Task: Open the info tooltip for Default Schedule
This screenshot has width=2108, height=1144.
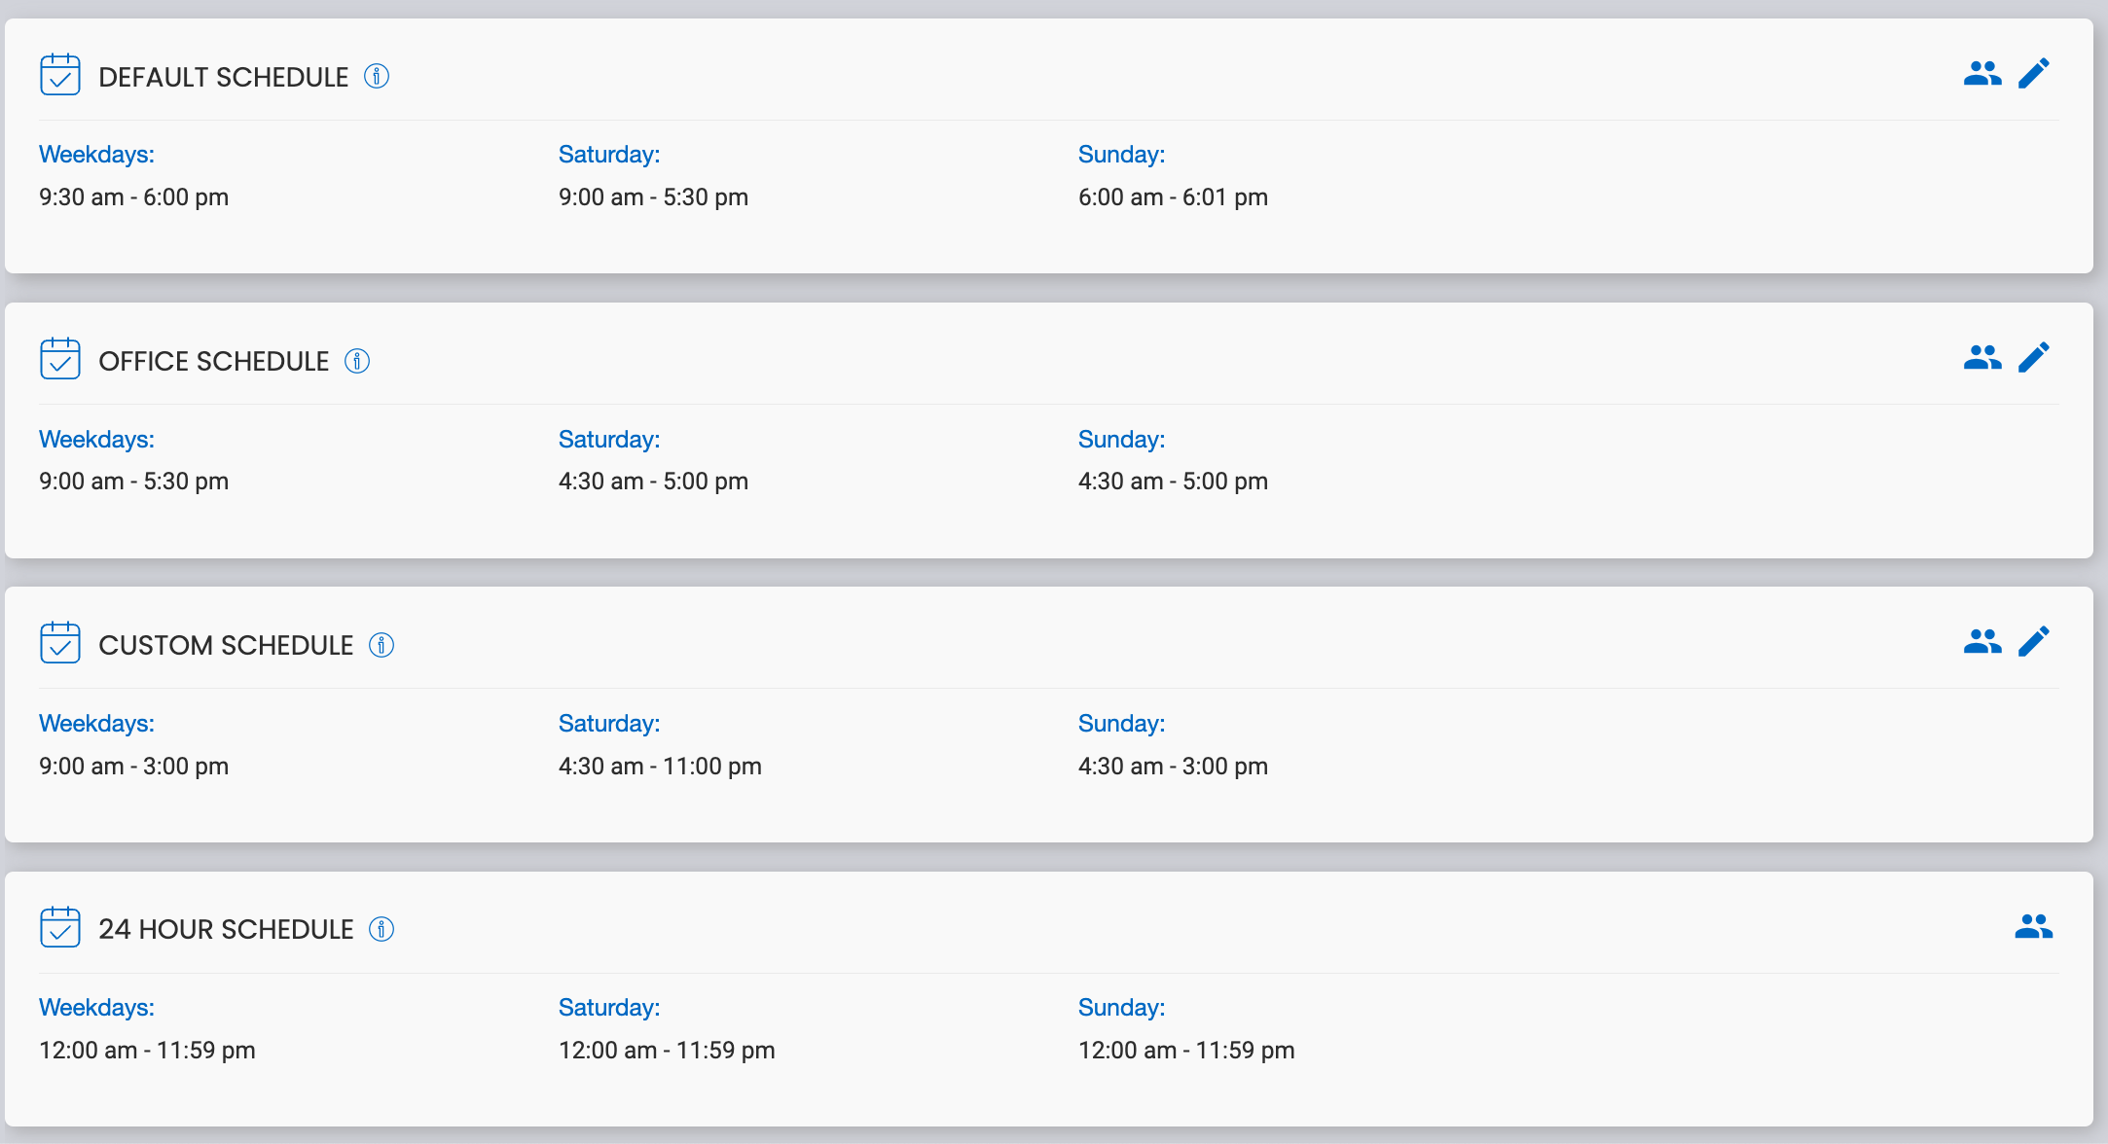Action: click(376, 76)
